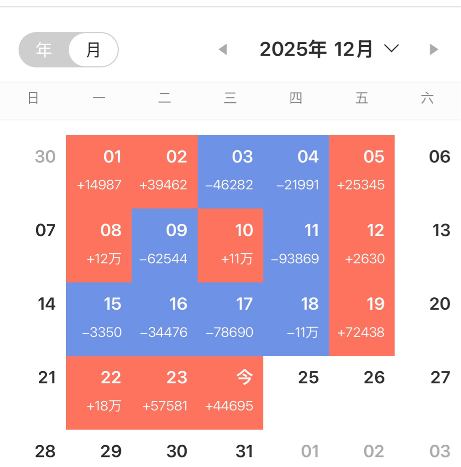
Task: Select December 22 showing +18万
Action: [99, 392]
